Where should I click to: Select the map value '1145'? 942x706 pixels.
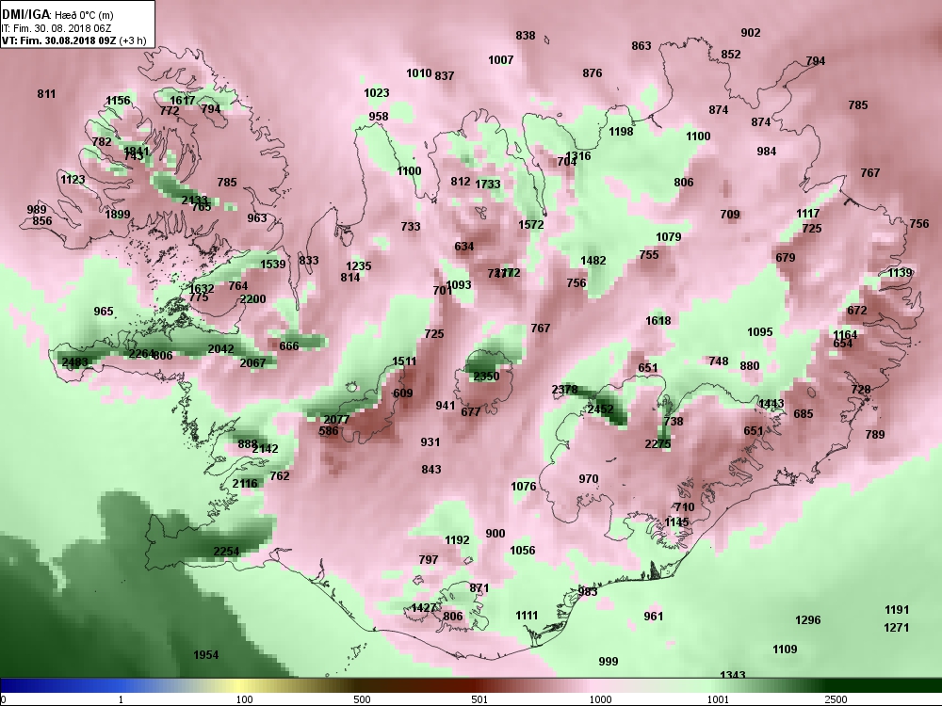676,522
